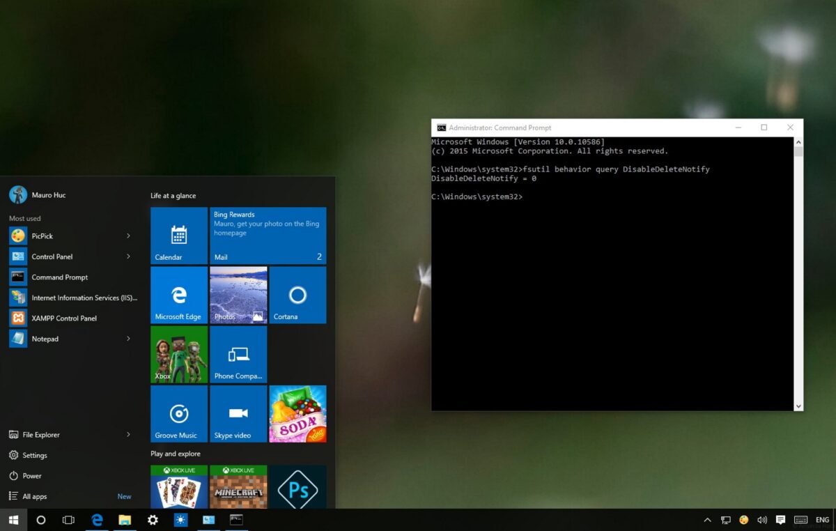The image size is (836, 531).
Task: Click Command Prompt scrollbar down arrow
Action: click(x=798, y=406)
